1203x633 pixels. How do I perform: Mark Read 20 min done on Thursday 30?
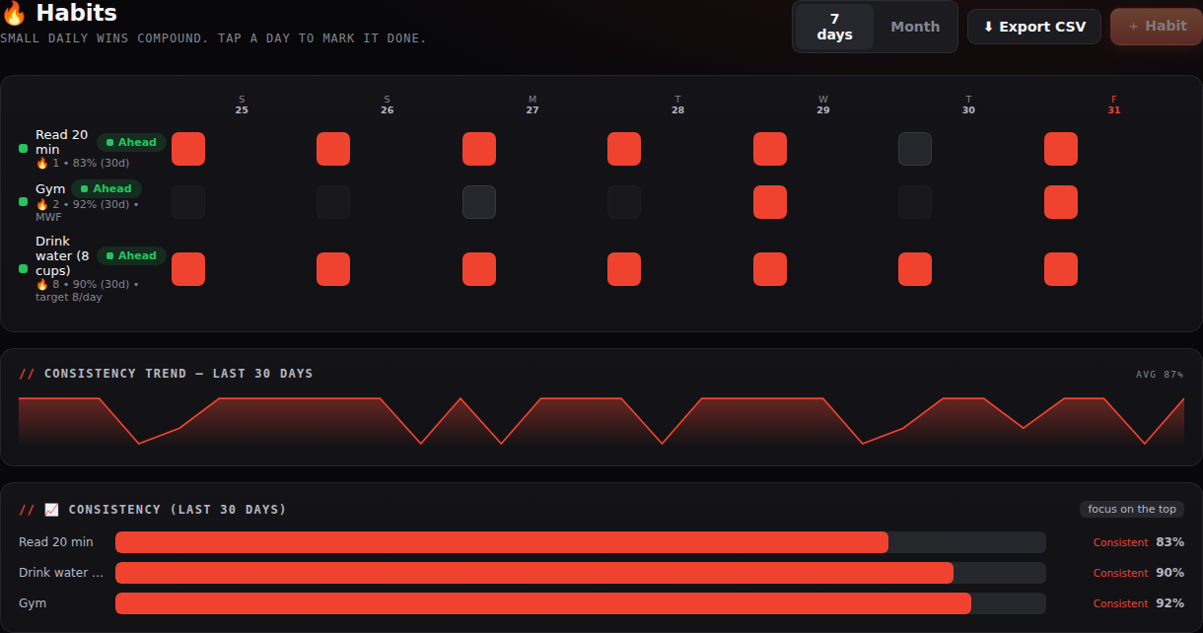(x=915, y=149)
